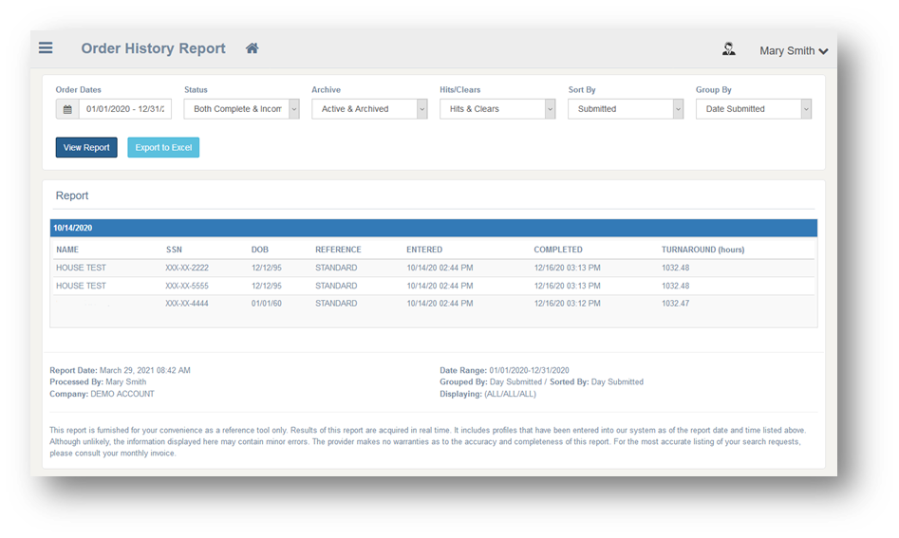This screenshot has height=538, width=899.
Task: Edit the Order Dates range field
Action: tap(125, 109)
